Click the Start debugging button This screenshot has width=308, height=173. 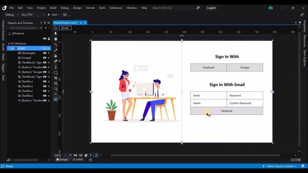[x=52, y=15]
